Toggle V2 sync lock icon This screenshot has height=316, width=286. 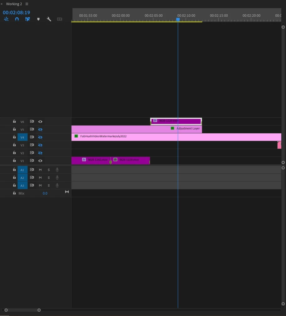(x=32, y=153)
